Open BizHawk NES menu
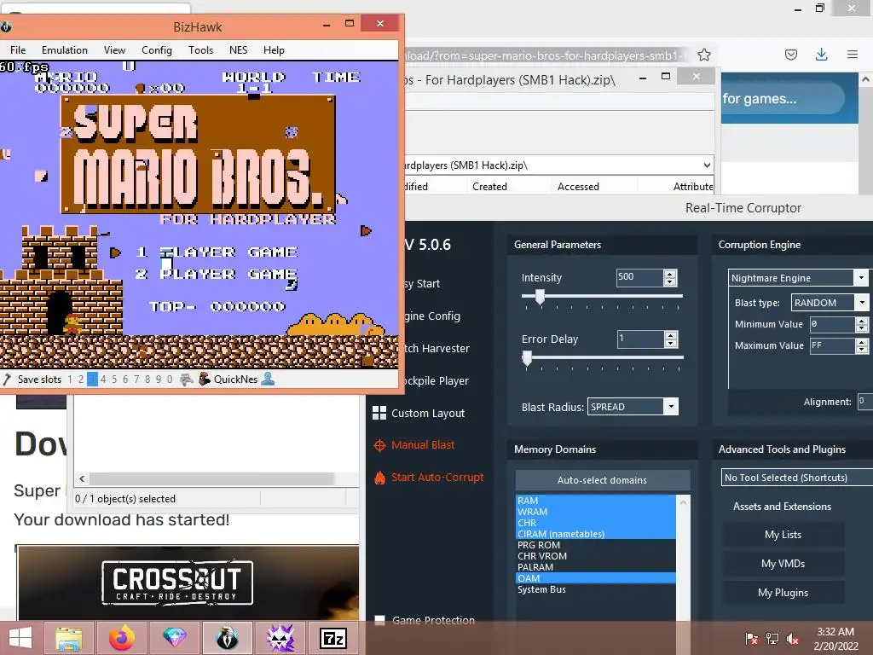 (239, 50)
